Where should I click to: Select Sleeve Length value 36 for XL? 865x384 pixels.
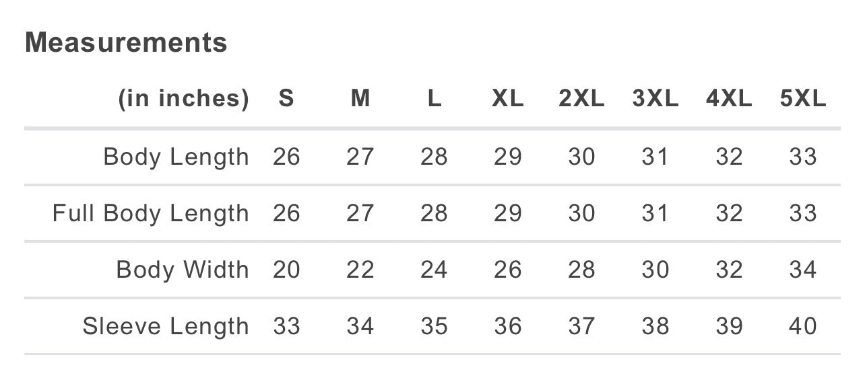coord(507,326)
